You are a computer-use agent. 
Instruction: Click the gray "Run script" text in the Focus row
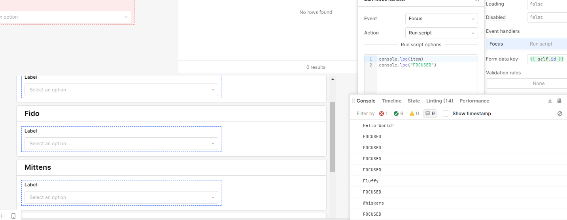(x=541, y=44)
